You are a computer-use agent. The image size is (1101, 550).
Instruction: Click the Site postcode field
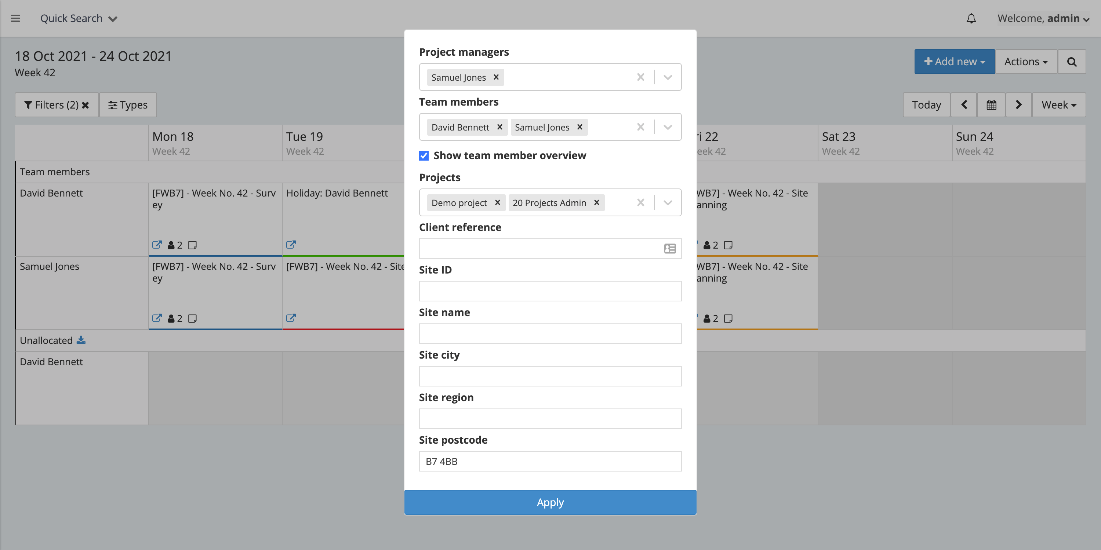click(x=550, y=461)
